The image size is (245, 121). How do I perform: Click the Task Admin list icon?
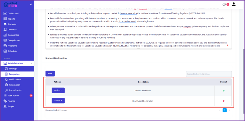pyautogui.click(x=5, y=95)
